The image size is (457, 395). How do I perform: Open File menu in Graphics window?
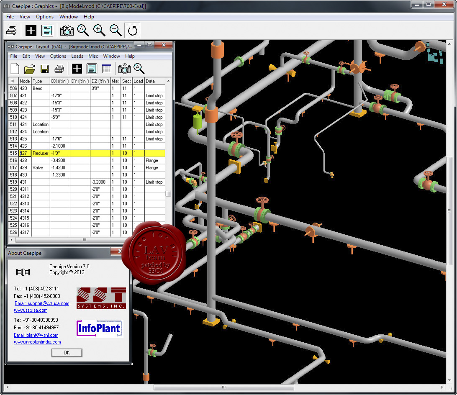click(10, 17)
